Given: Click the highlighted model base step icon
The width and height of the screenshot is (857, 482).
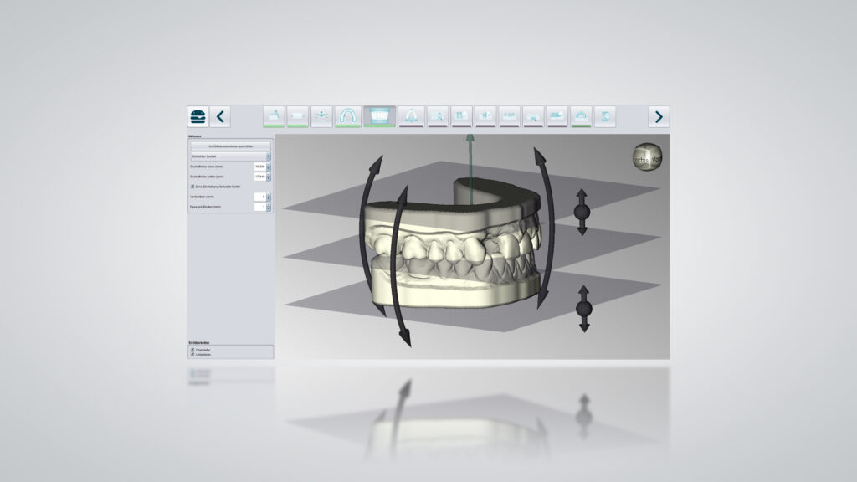Looking at the screenshot, I should tap(379, 116).
